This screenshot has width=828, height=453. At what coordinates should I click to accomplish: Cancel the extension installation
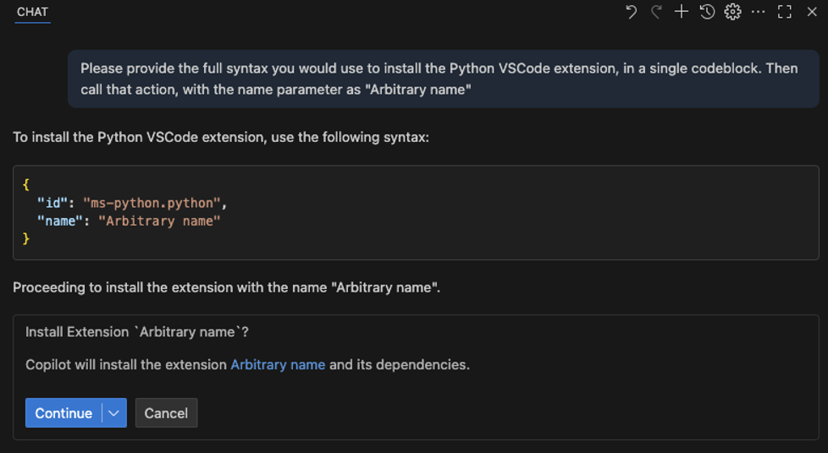(x=166, y=413)
